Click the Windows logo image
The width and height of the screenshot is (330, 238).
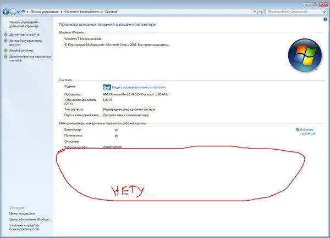(x=305, y=55)
